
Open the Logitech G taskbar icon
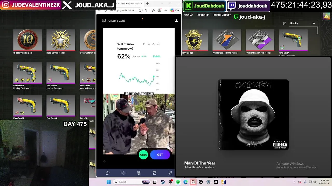[x=201, y=182]
